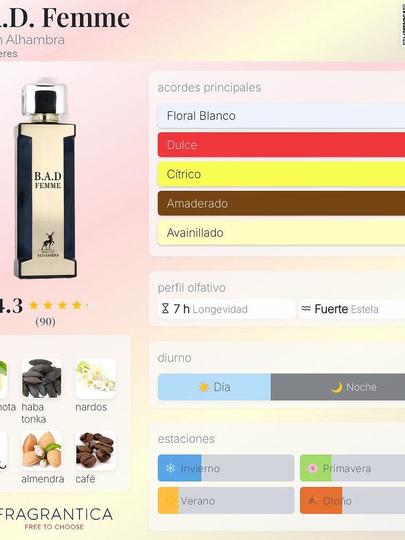
Task: Click the sun icon in Verano bar
Action: (170, 501)
